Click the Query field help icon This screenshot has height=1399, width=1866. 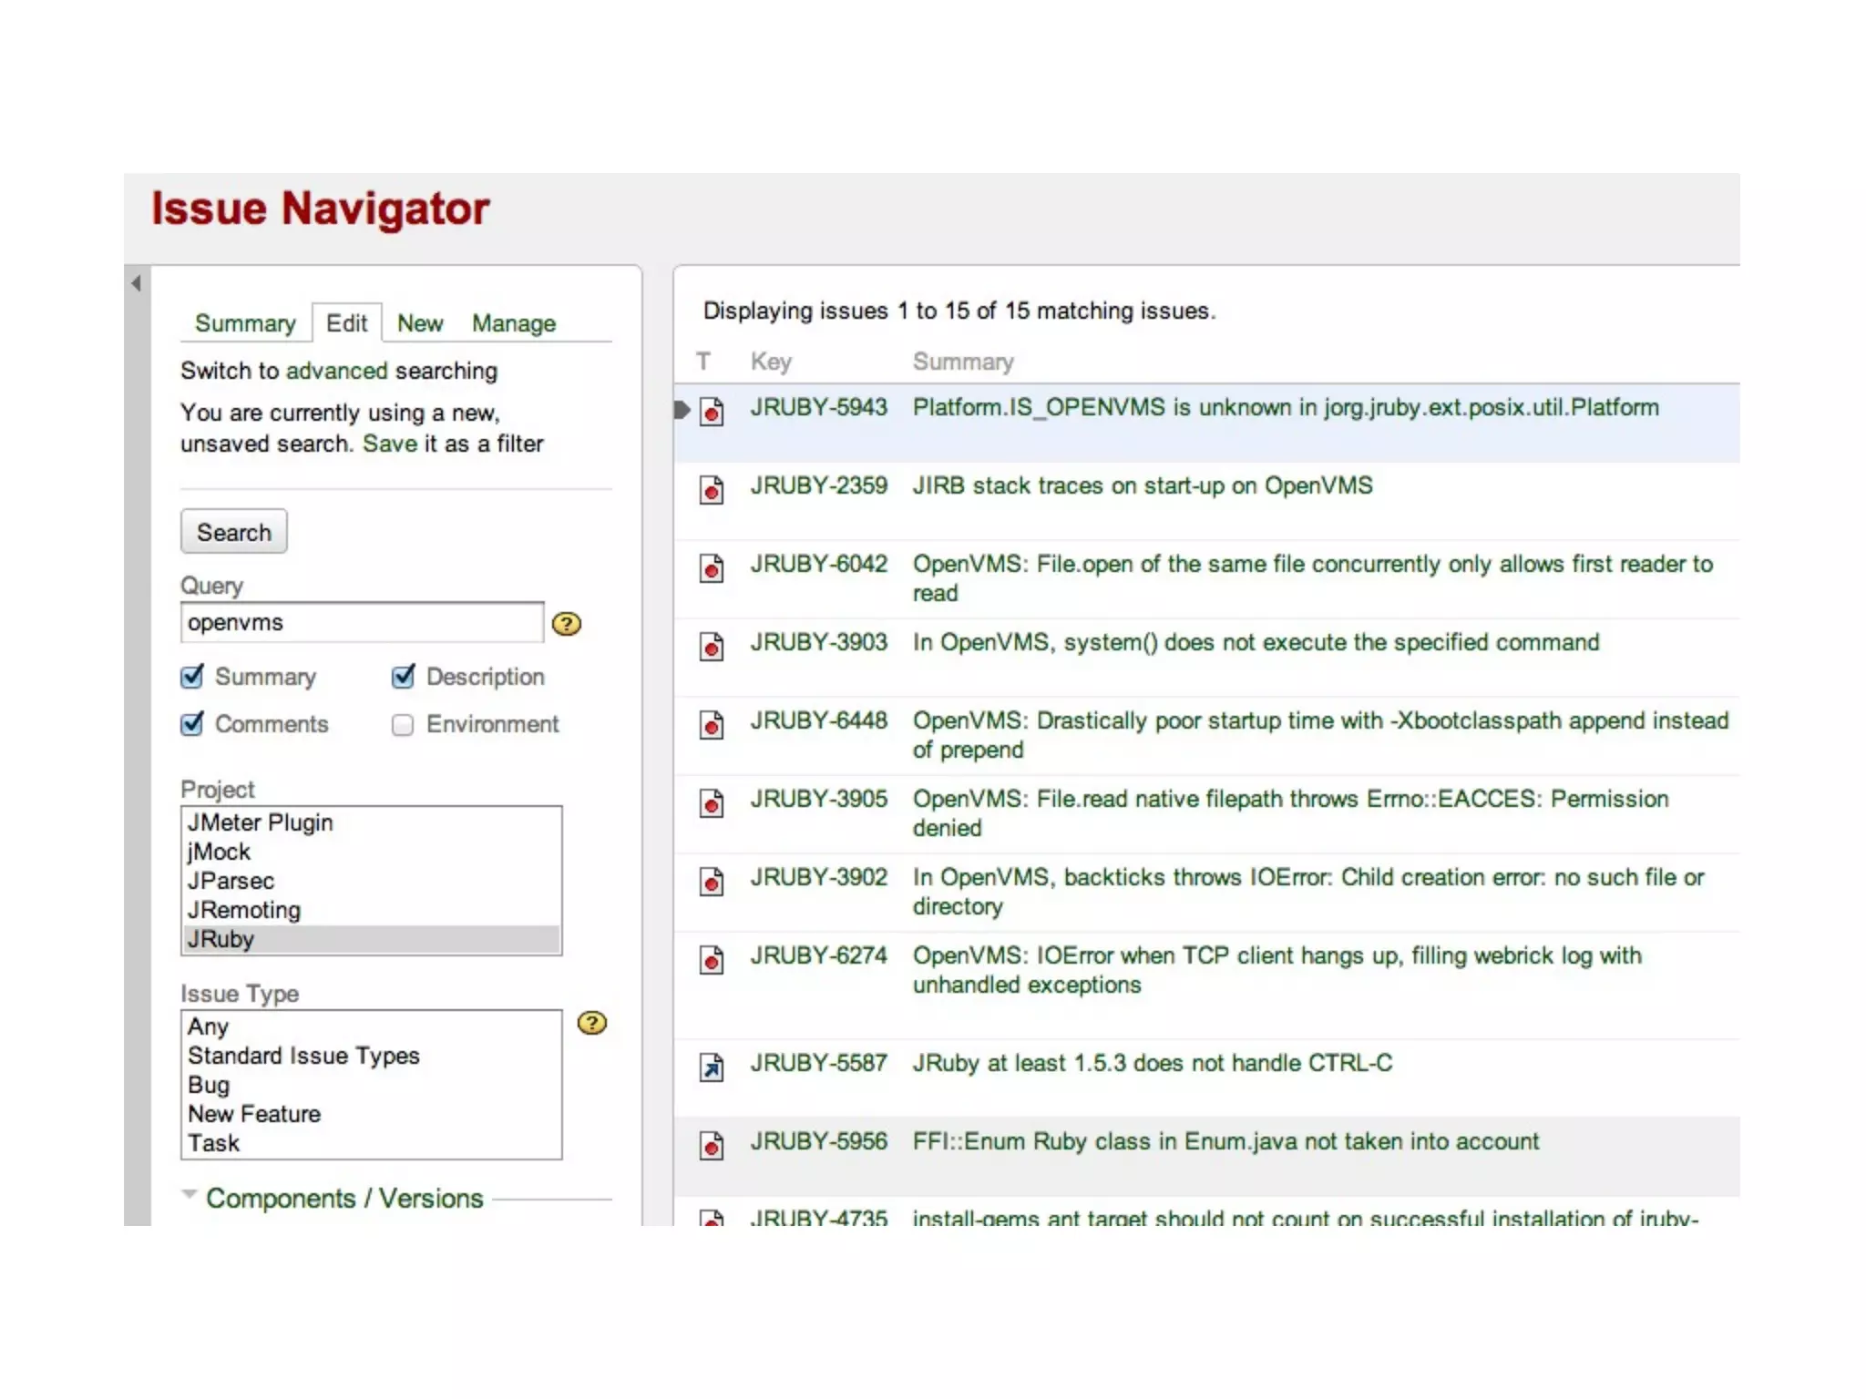(x=567, y=624)
